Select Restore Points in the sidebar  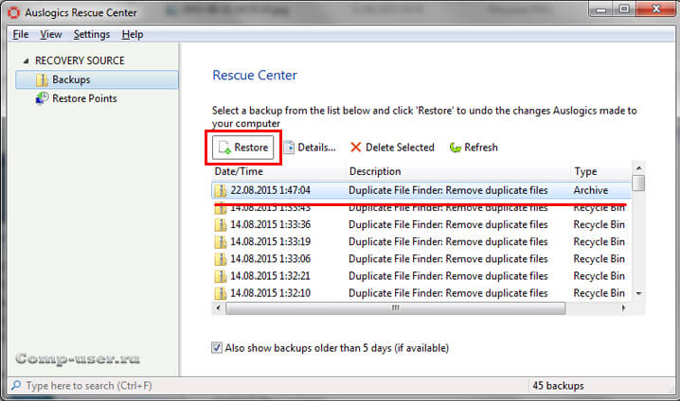[x=84, y=98]
